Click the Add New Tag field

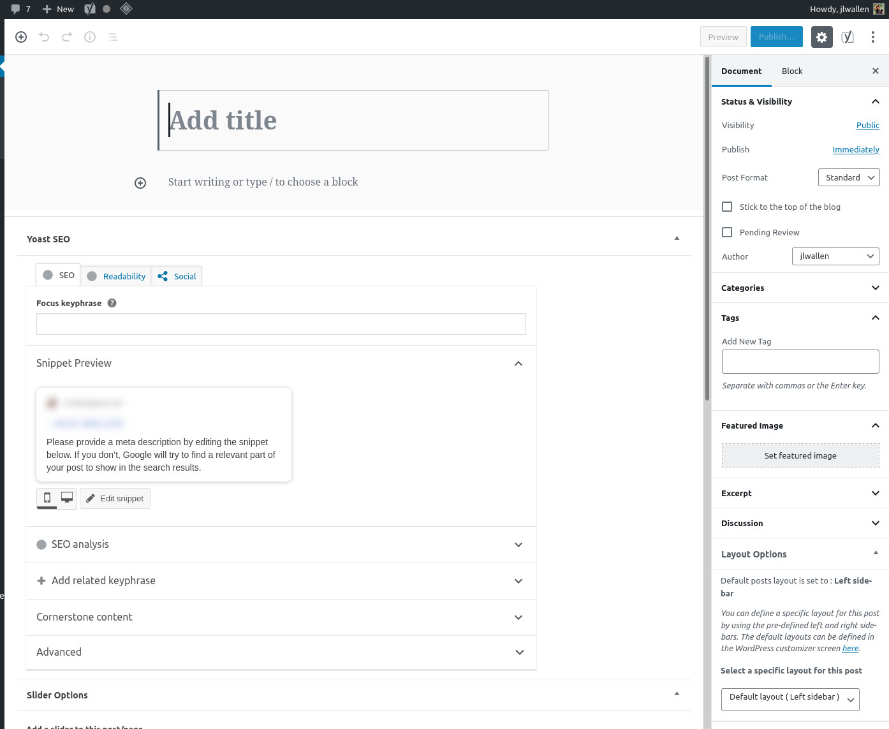tap(800, 362)
